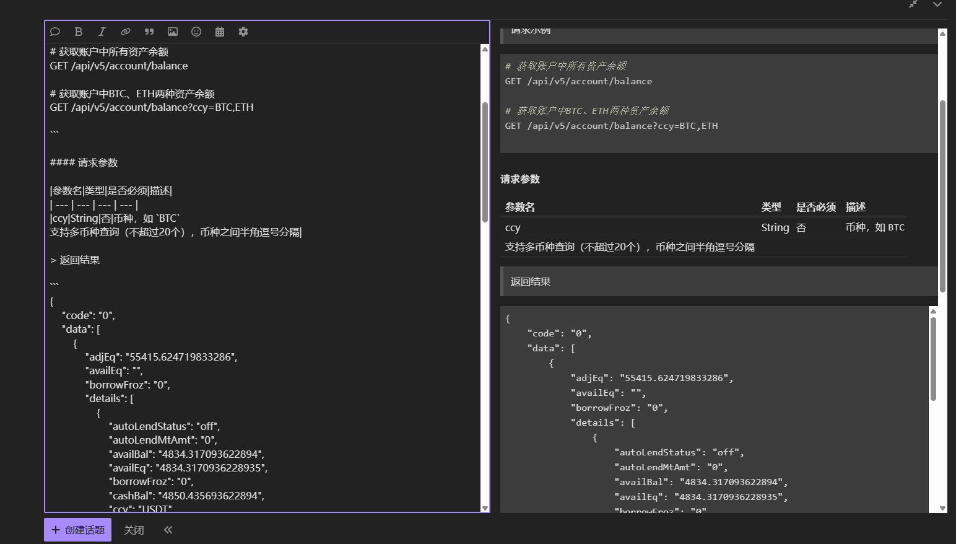Apply italic formatting with the I icon

click(x=102, y=32)
